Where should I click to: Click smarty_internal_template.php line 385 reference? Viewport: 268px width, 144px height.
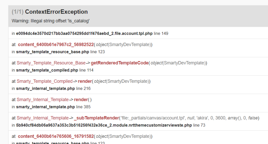[x=53, y=107]
